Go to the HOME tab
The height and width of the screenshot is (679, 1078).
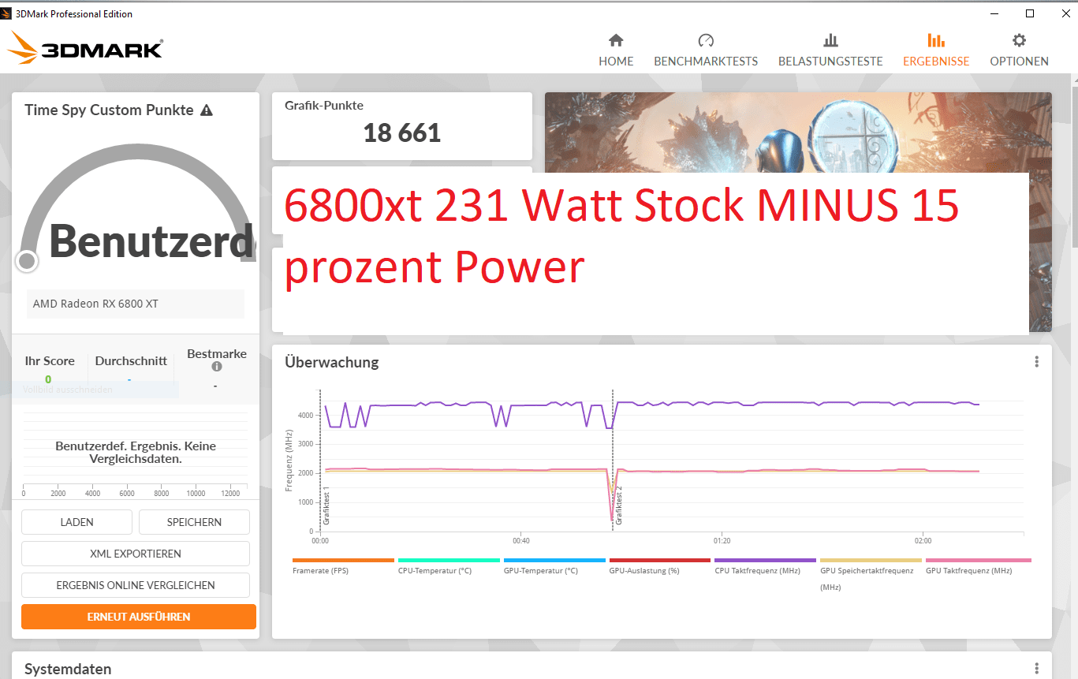(616, 50)
